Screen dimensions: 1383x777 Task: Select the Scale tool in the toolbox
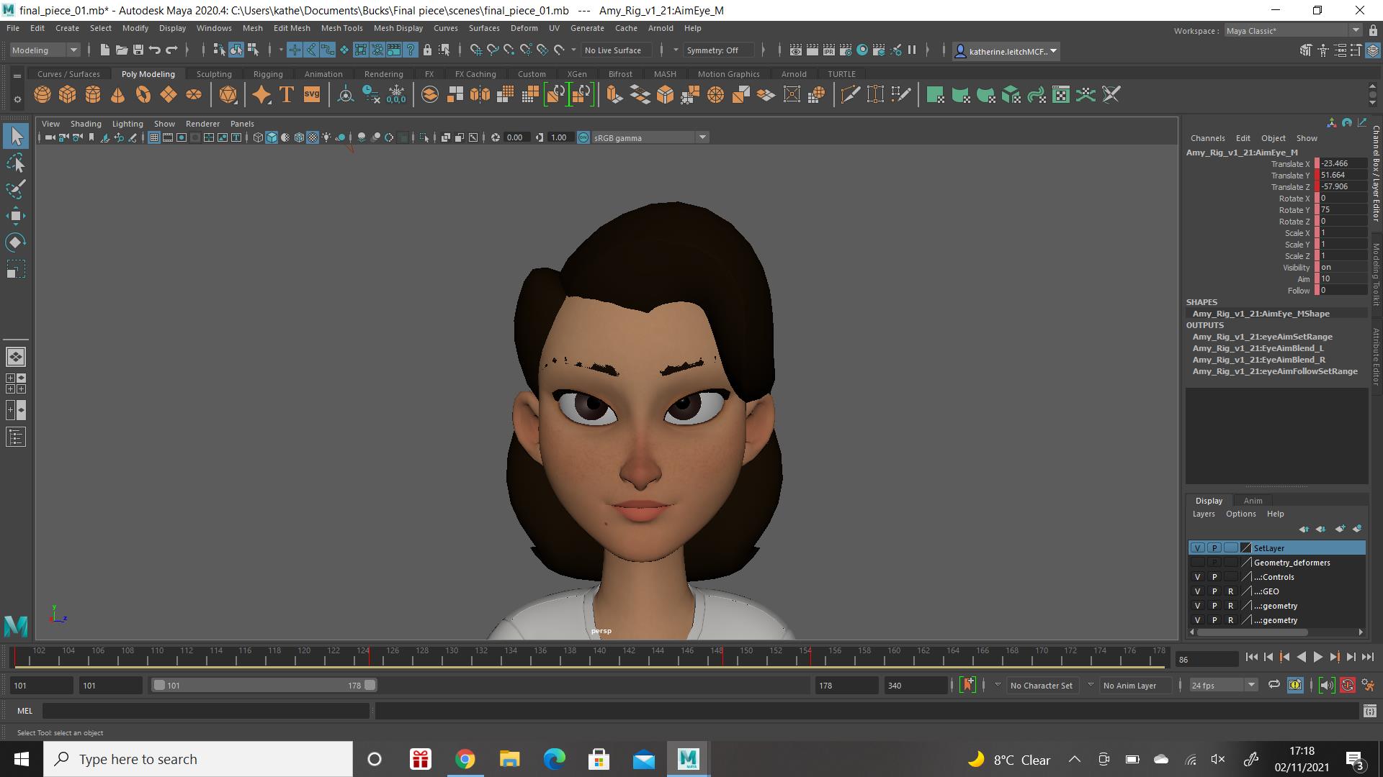coord(15,269)
